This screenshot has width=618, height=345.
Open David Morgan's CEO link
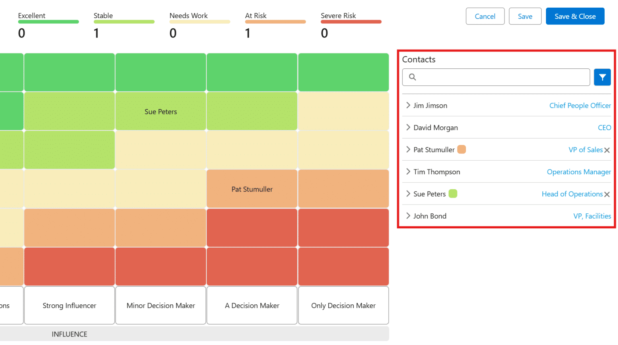tap(605, 128)
